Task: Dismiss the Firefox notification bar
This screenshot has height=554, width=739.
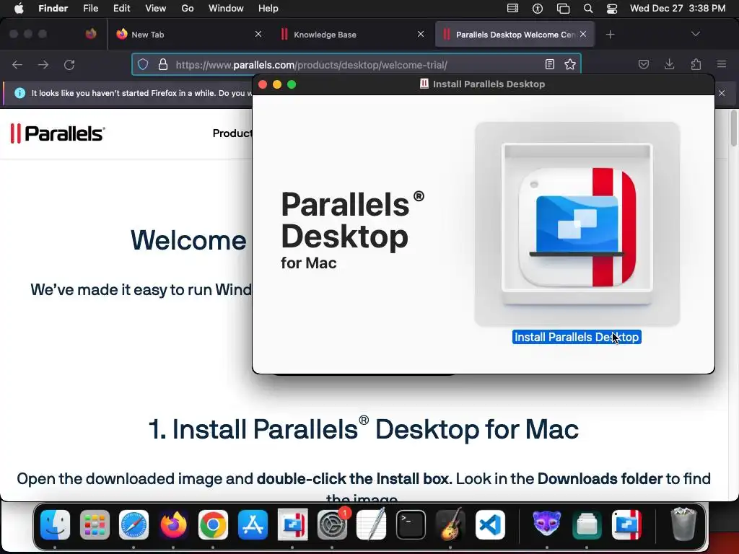Action: (x=722, y=93)
